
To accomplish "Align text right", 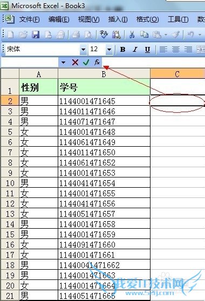I will pos(188,50).
